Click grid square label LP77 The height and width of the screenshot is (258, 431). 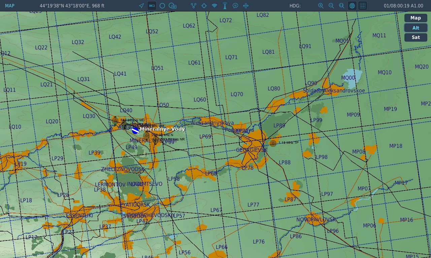click(x=253, y=205)
